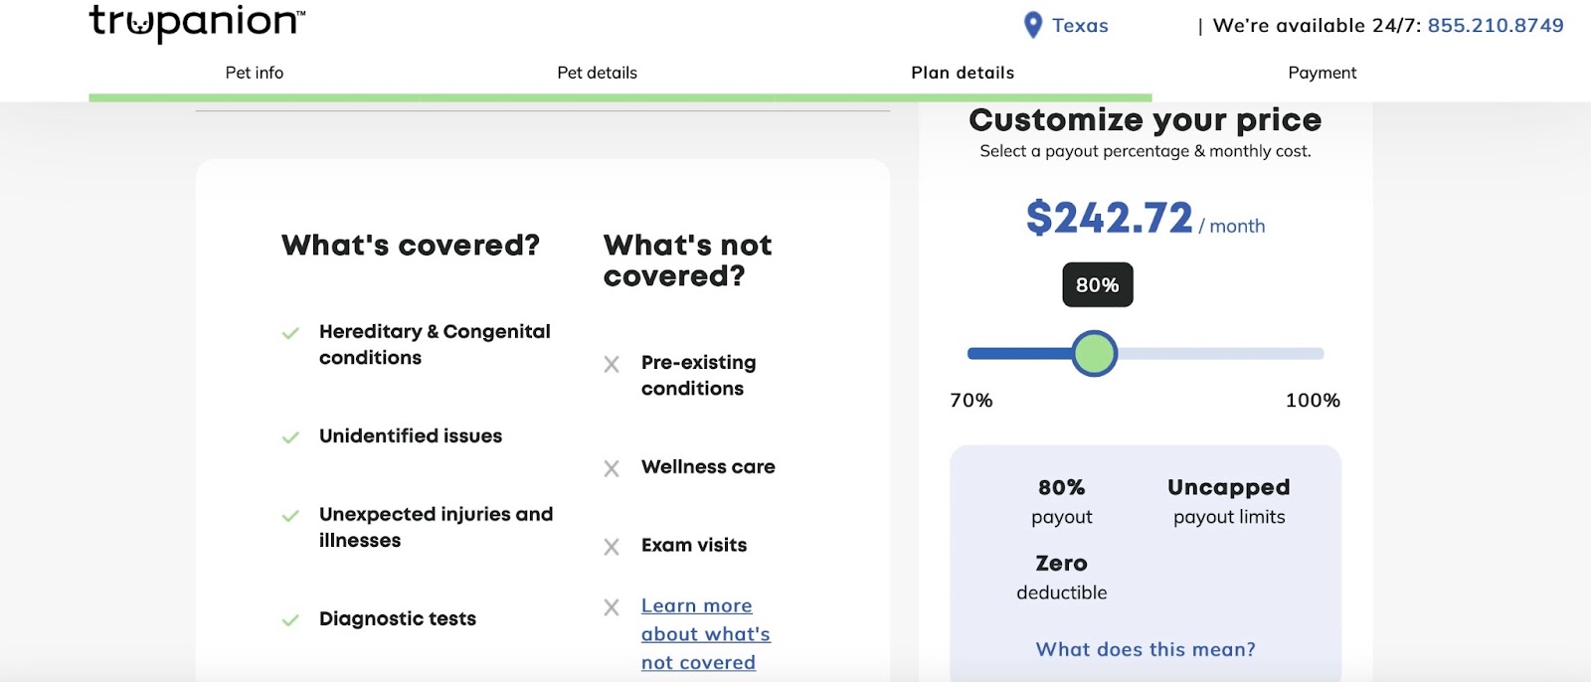This screenshot has width=1591, height=682.
Task: Select the Plan details step
Action: (x=963, y=73)
